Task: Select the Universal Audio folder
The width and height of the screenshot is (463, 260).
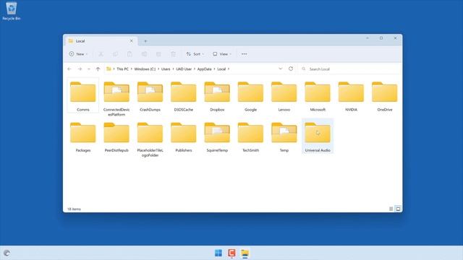Action: pyautogui.click(x=318, y=136)
